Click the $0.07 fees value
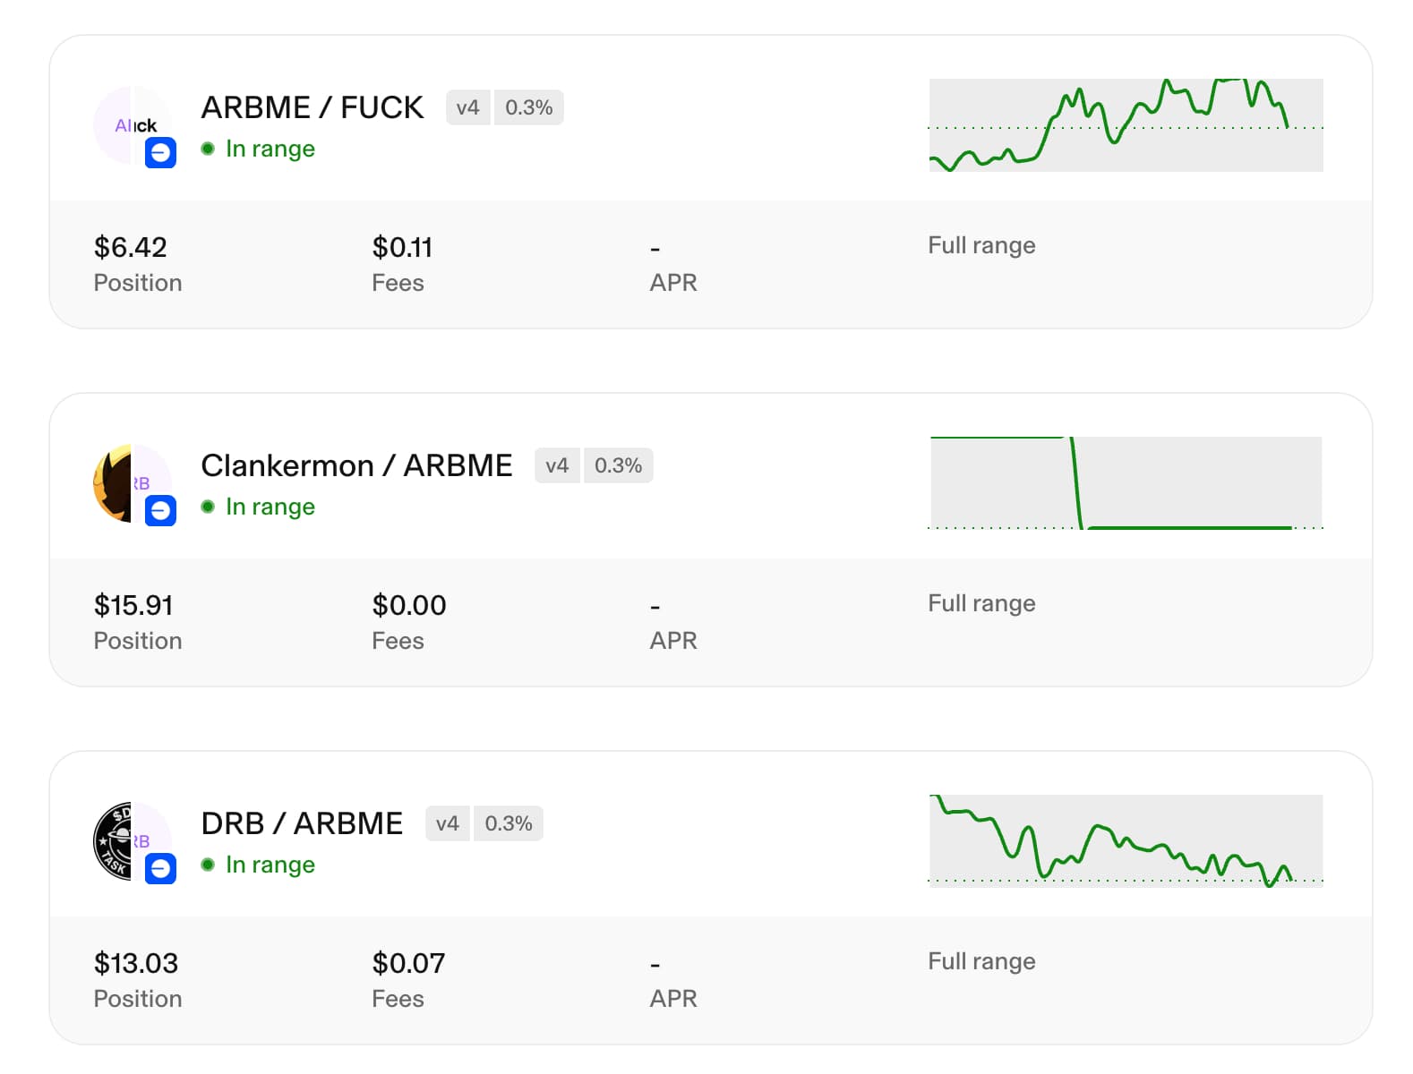Image resolution: width=1413 pixels, height=1074 pixels. 408,963
